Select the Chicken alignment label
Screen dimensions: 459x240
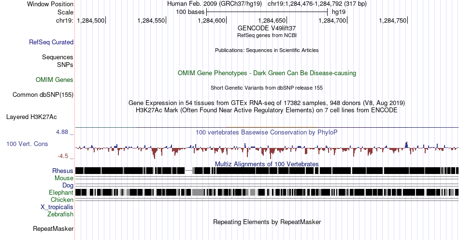click(x=62, y=200)
